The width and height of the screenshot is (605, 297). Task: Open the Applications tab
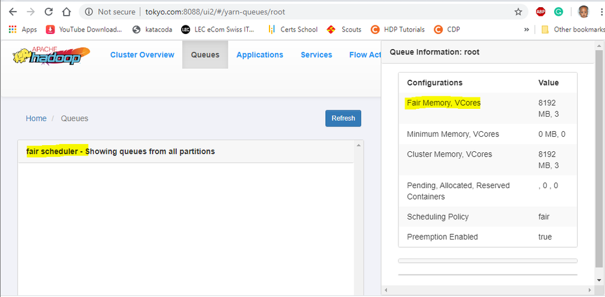tap(260, 55)
